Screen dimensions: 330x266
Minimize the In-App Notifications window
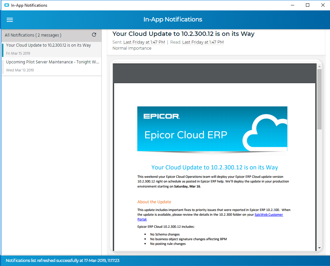point(292,5)
